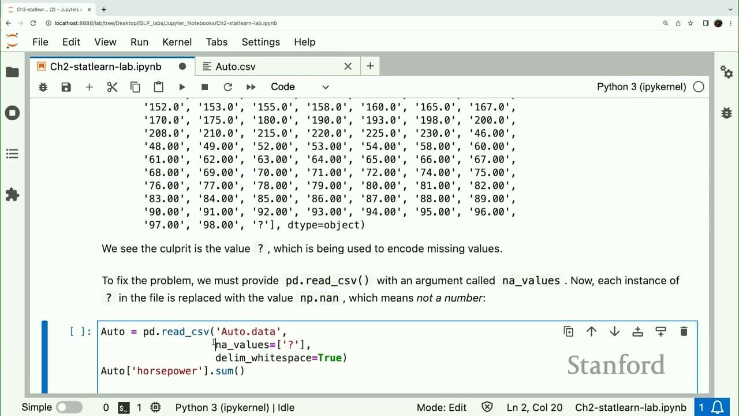Open the cell type Code dropdown
Viewport: 739px width, 416px height.
coord(299,87)
